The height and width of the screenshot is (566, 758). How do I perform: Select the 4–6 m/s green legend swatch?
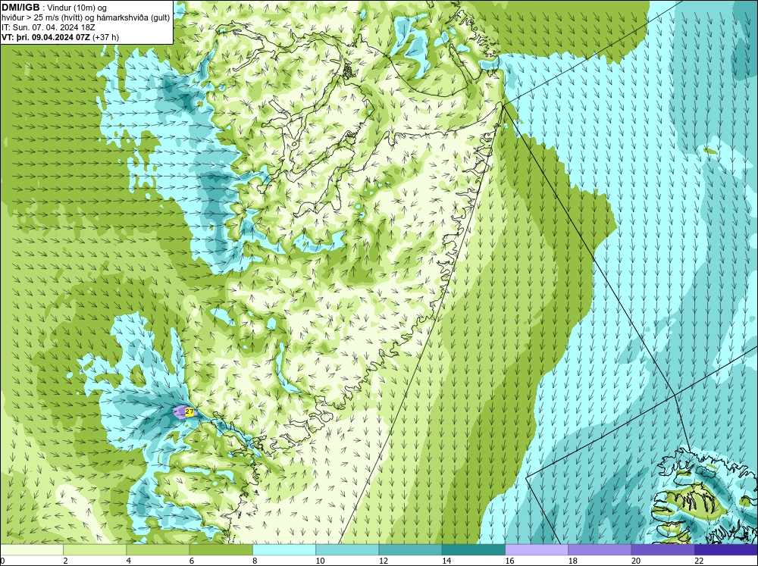(x=158, y=549)
